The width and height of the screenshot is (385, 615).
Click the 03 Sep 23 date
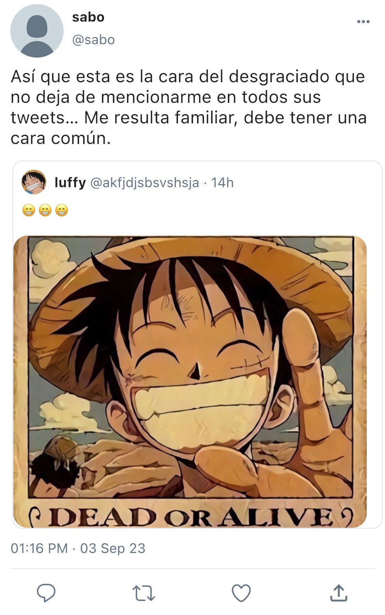113,548
